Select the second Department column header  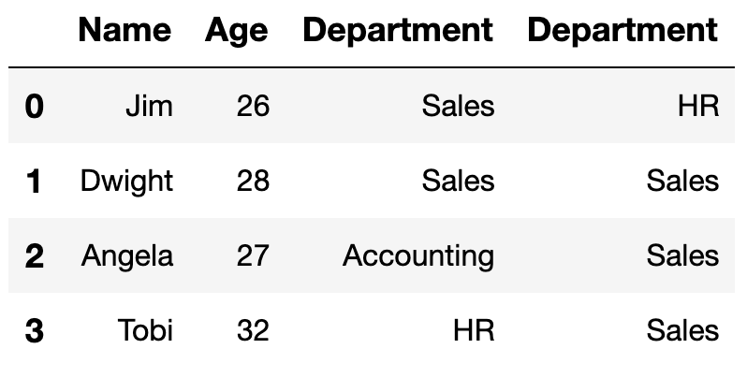click(x=622, y=32)
